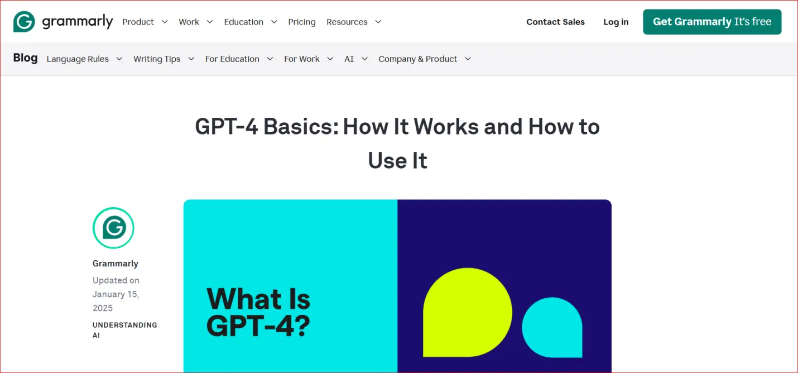Click the Contact Sales link
This screenshot has height=373, width=798.
click(555, 22)
